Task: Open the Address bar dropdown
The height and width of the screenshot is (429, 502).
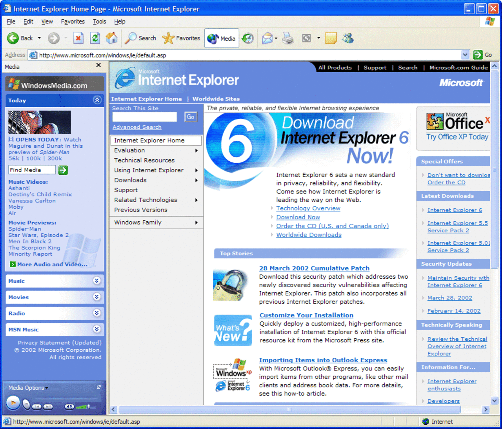Action: point(465,55)
